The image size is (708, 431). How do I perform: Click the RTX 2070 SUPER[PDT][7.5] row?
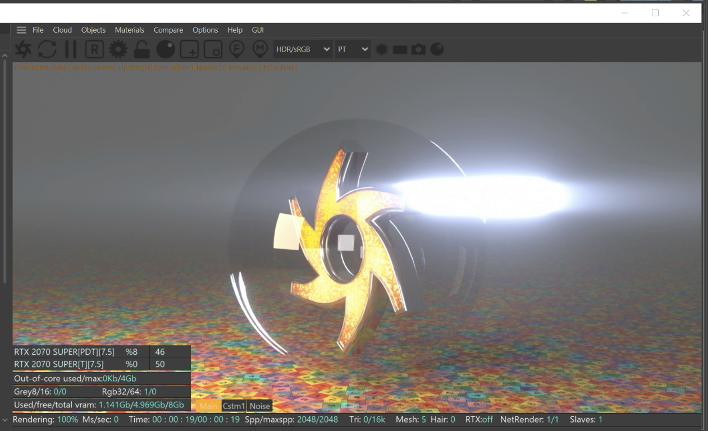pos(102,352)
